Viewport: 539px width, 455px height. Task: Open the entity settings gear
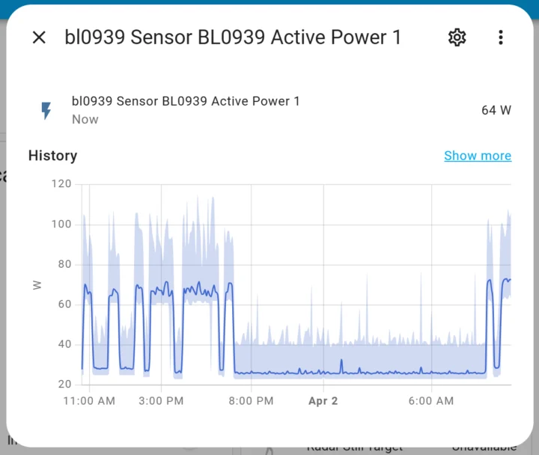point(457,37)
